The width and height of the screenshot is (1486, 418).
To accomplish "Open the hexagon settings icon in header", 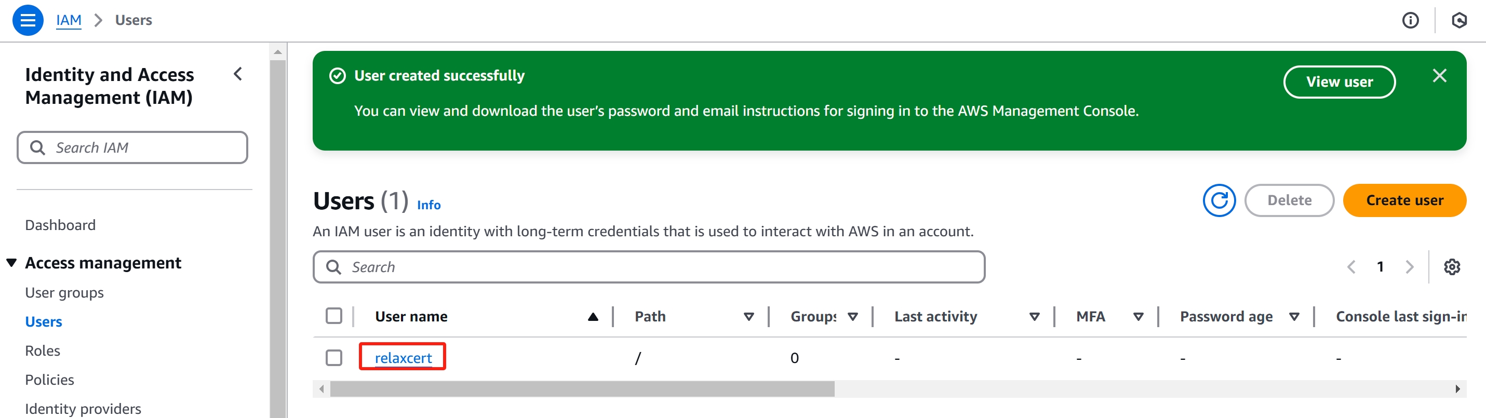I will tap(1459, 21).
